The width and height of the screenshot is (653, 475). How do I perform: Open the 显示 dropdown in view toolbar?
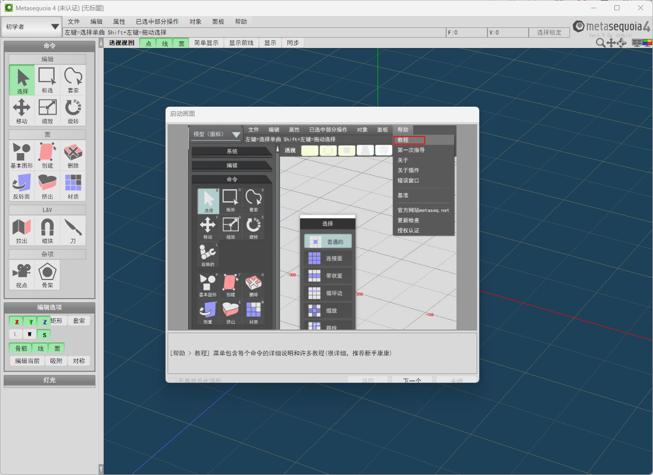pos(270,43)
